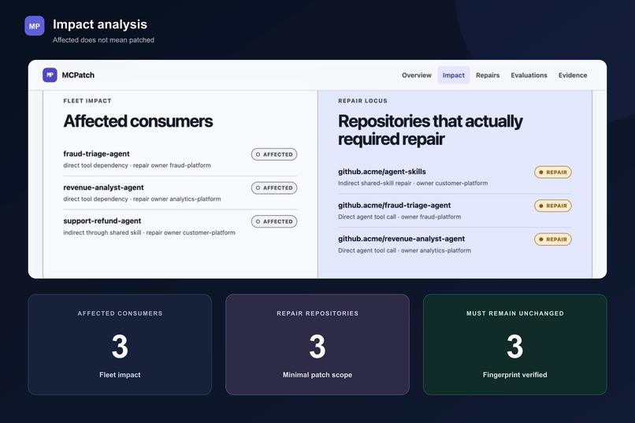Open github.acme/fraud-triage-agent repository entry

coord(455,210)
